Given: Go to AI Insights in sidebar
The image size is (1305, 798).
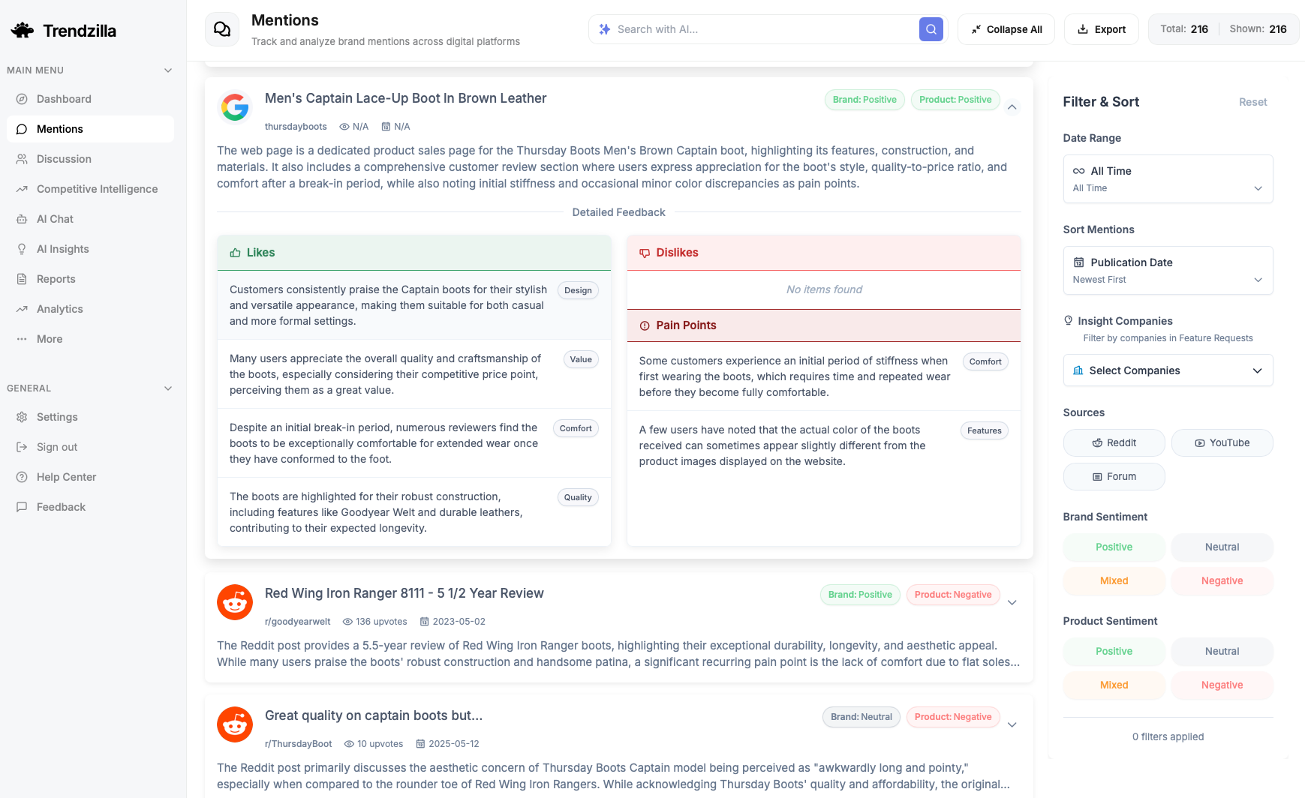Looking at the screenshot, I should click(62, 249).
